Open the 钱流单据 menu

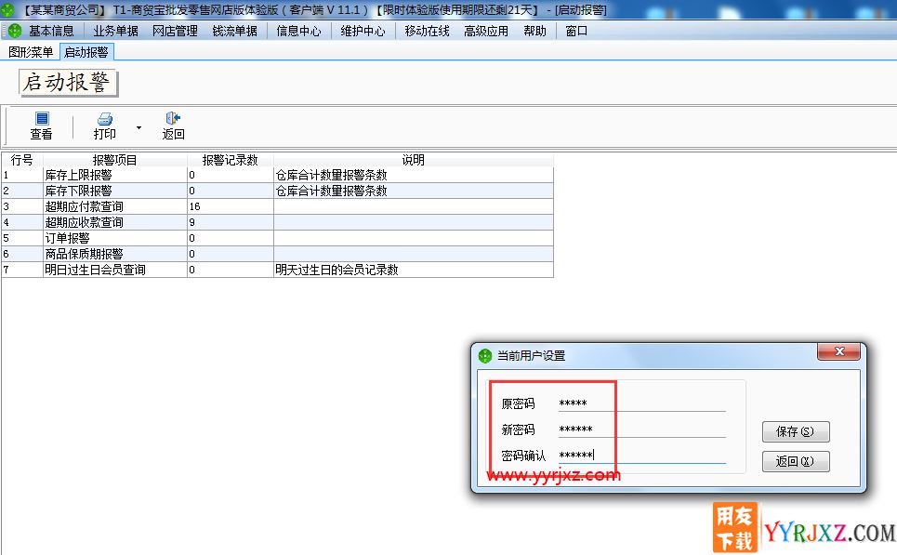234,31
